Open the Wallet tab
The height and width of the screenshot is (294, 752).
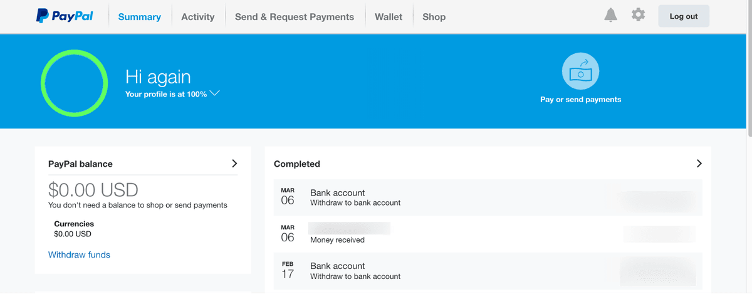pyautogui.click(x=389, y=17)
